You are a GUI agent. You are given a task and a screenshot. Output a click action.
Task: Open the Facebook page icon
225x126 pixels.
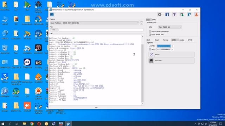[x=167, y=14]
